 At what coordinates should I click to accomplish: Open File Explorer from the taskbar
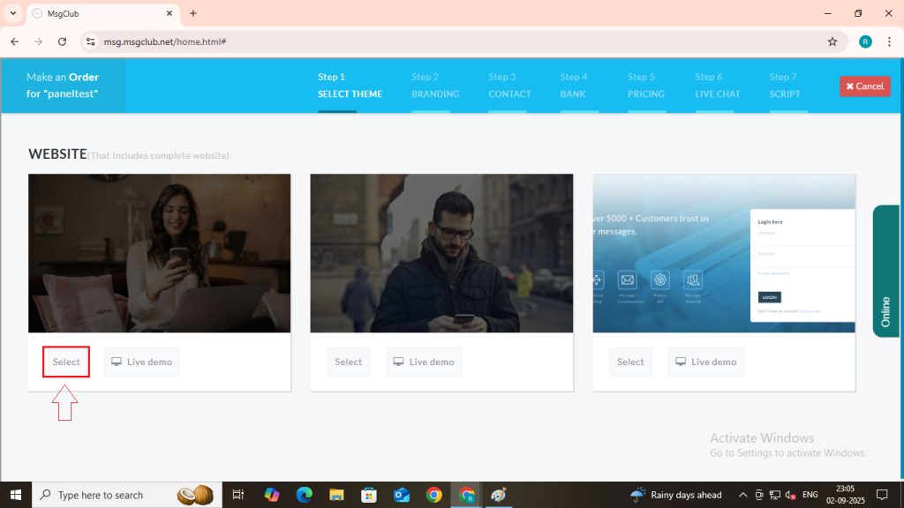(x=336, y=495)
